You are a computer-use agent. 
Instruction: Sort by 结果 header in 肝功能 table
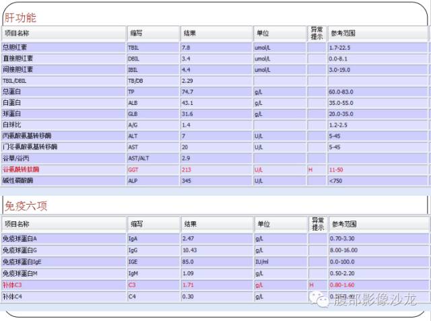(x=216, y=34)
